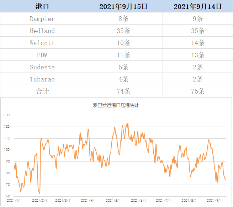Select the Hedland port cell
Viewport: 233px width, 207px height.
coord(42,31)
